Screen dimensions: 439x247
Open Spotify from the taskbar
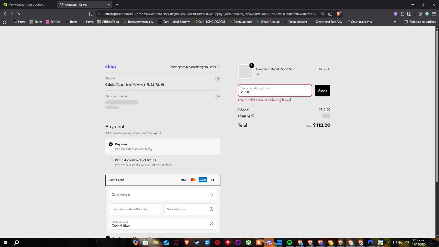coord(289,242)
